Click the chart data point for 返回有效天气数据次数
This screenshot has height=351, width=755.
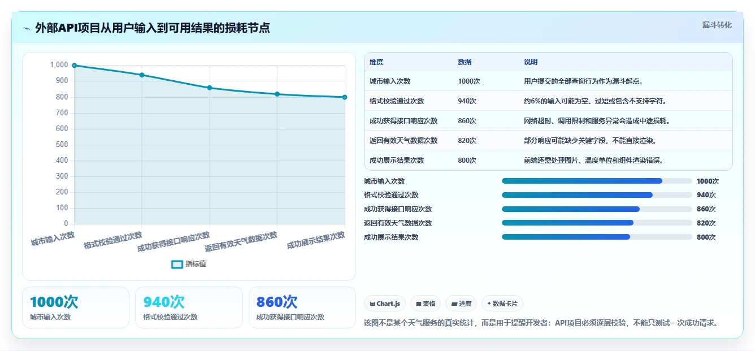coord(277,94)
